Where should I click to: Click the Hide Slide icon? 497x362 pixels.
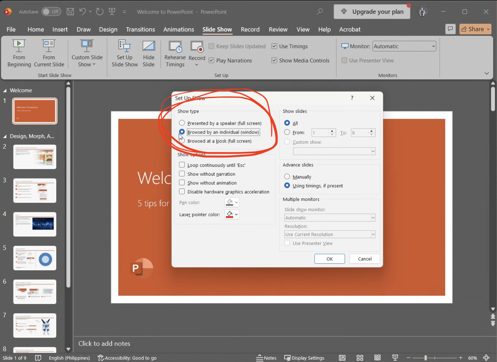[x=149, y=46]
